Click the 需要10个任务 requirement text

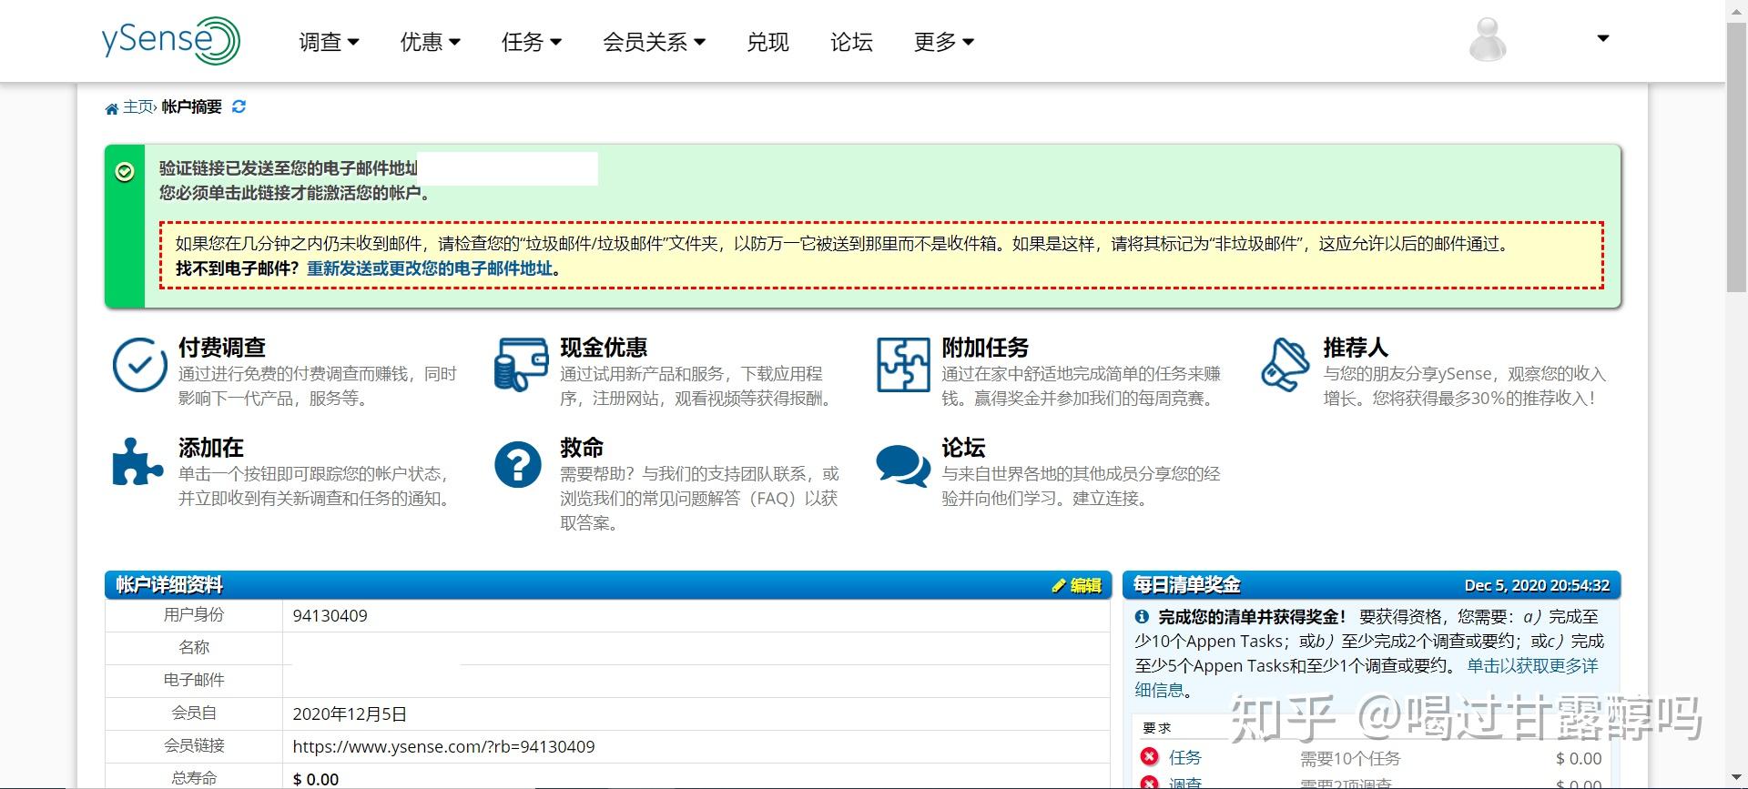tap(1350, 758)
